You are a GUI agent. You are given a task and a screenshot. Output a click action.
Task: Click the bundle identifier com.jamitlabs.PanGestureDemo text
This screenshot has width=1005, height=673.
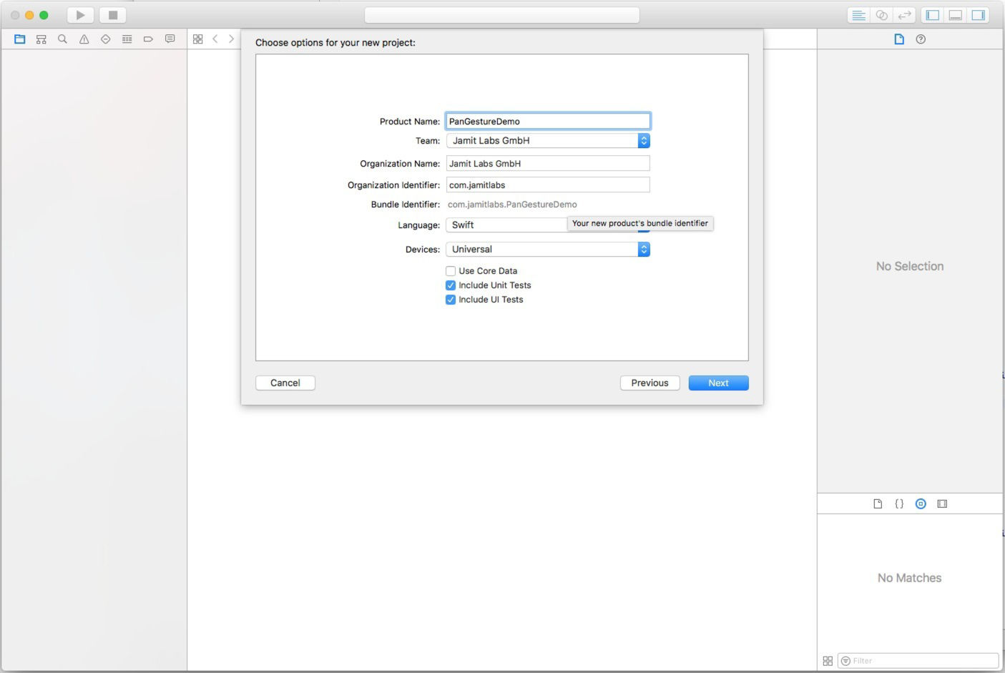click(x=512, y=205)
